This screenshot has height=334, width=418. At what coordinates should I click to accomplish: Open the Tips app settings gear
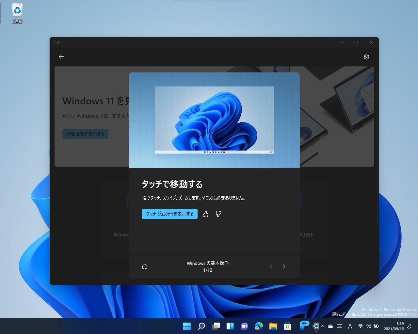point(366,56)
